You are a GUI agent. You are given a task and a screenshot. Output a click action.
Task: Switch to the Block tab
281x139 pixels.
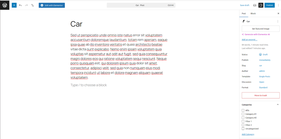pos(253,13)
